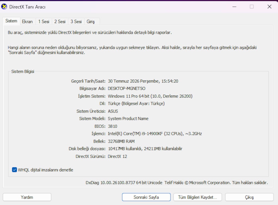The image size is (278, 205).
Task: Click 10417MB kullanıldı page file value
Action: click(145, 149)
